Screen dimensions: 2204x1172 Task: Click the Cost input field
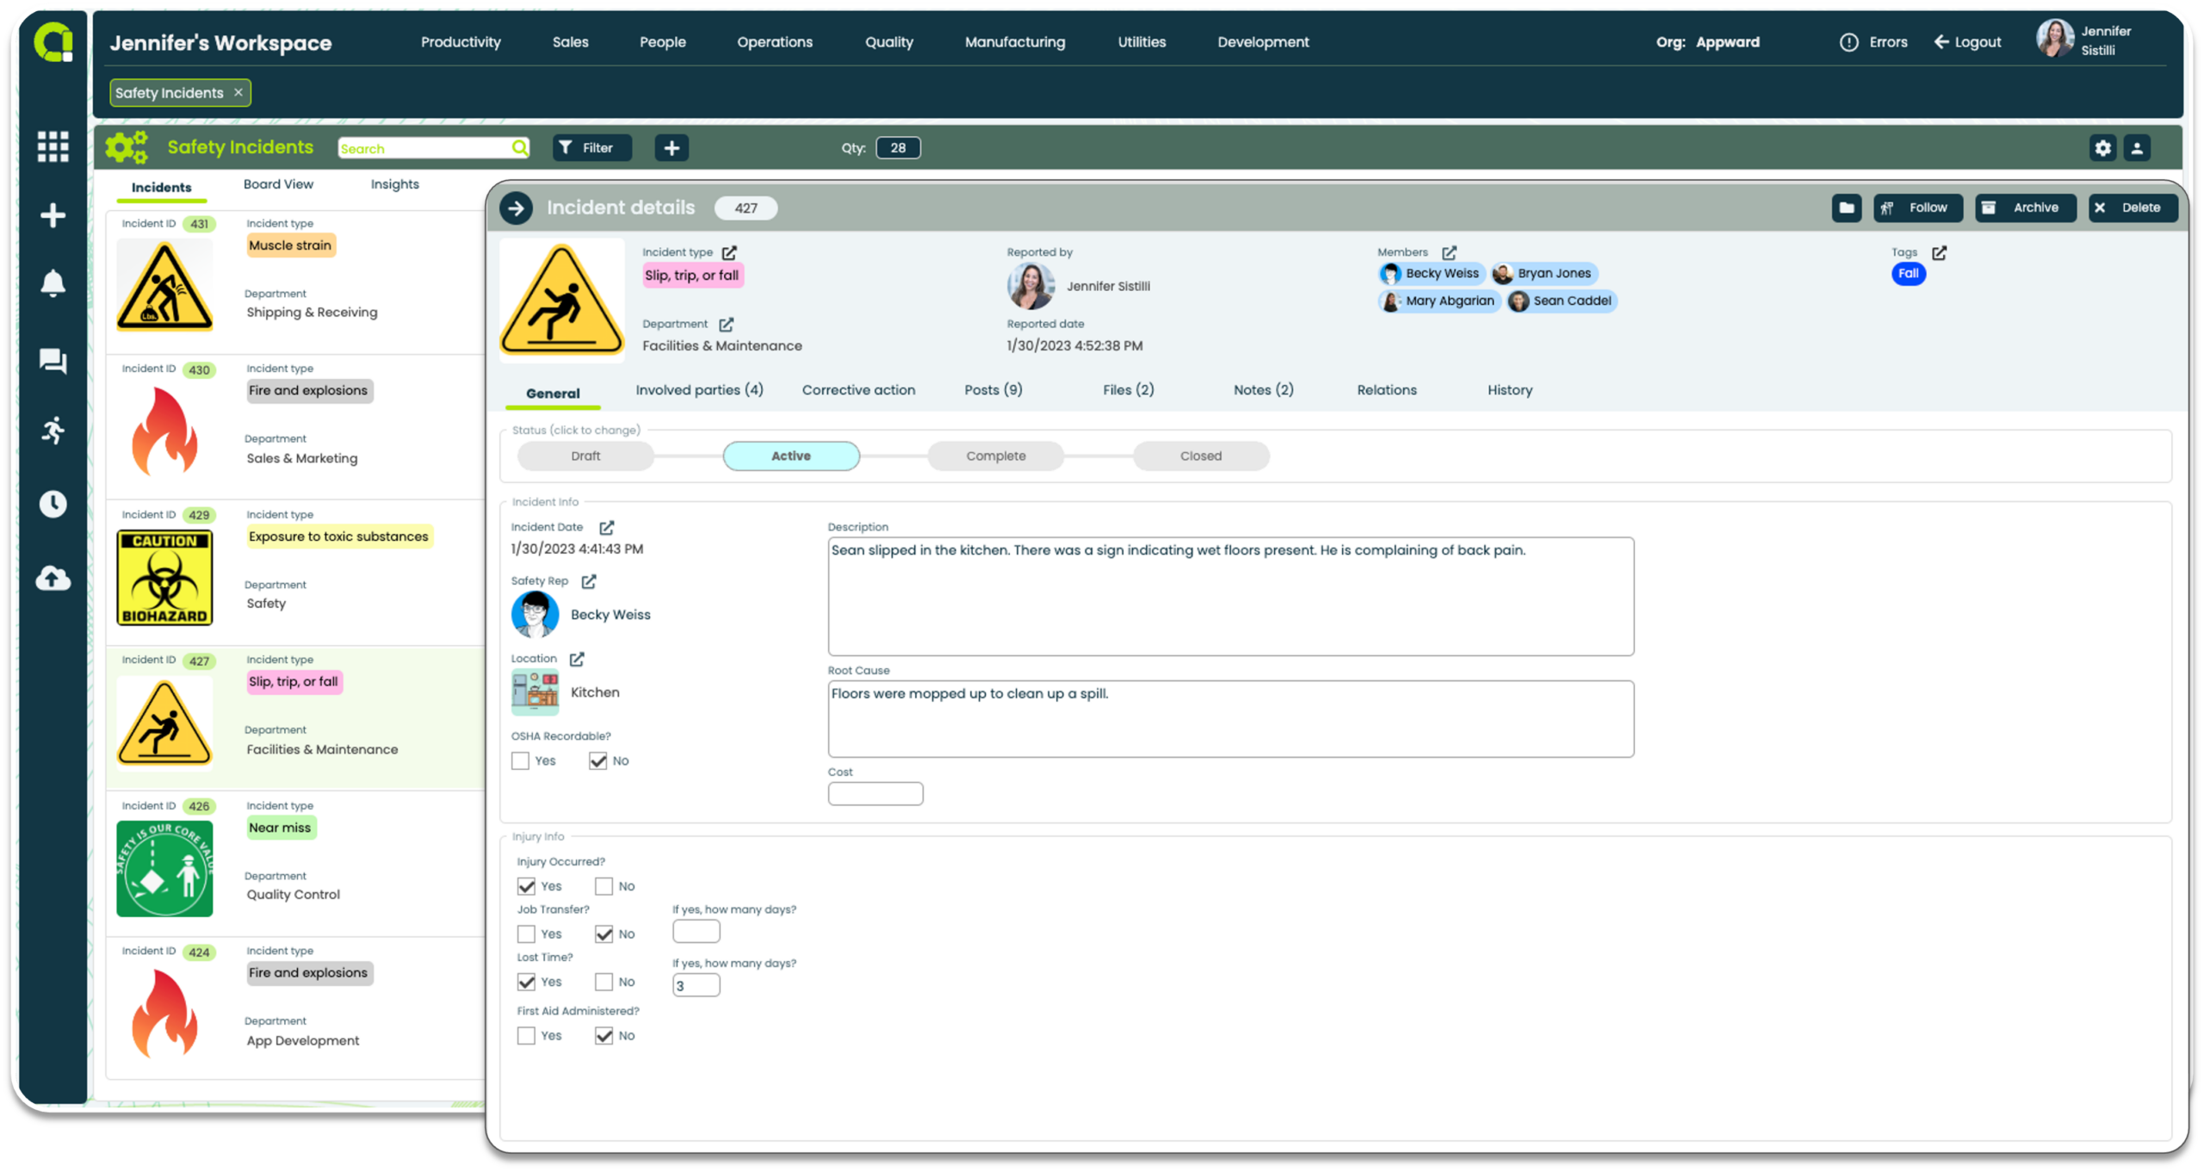coord(875,793)
